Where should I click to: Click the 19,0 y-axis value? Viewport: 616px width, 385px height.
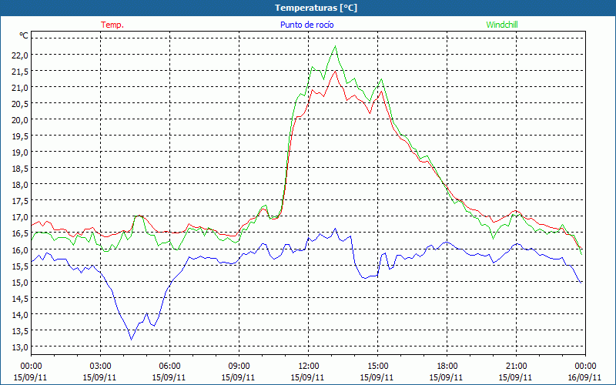click(x=20, y=152)
